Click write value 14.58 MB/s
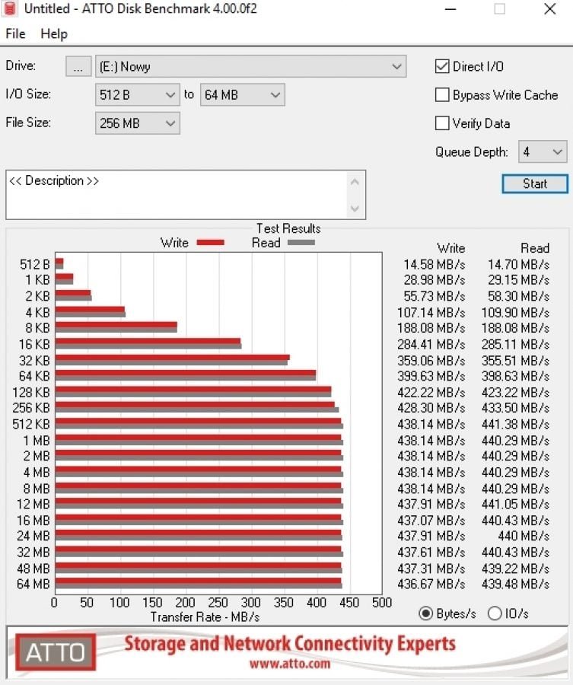The height and width of the screenshot is (685, 573). point(434,264)
